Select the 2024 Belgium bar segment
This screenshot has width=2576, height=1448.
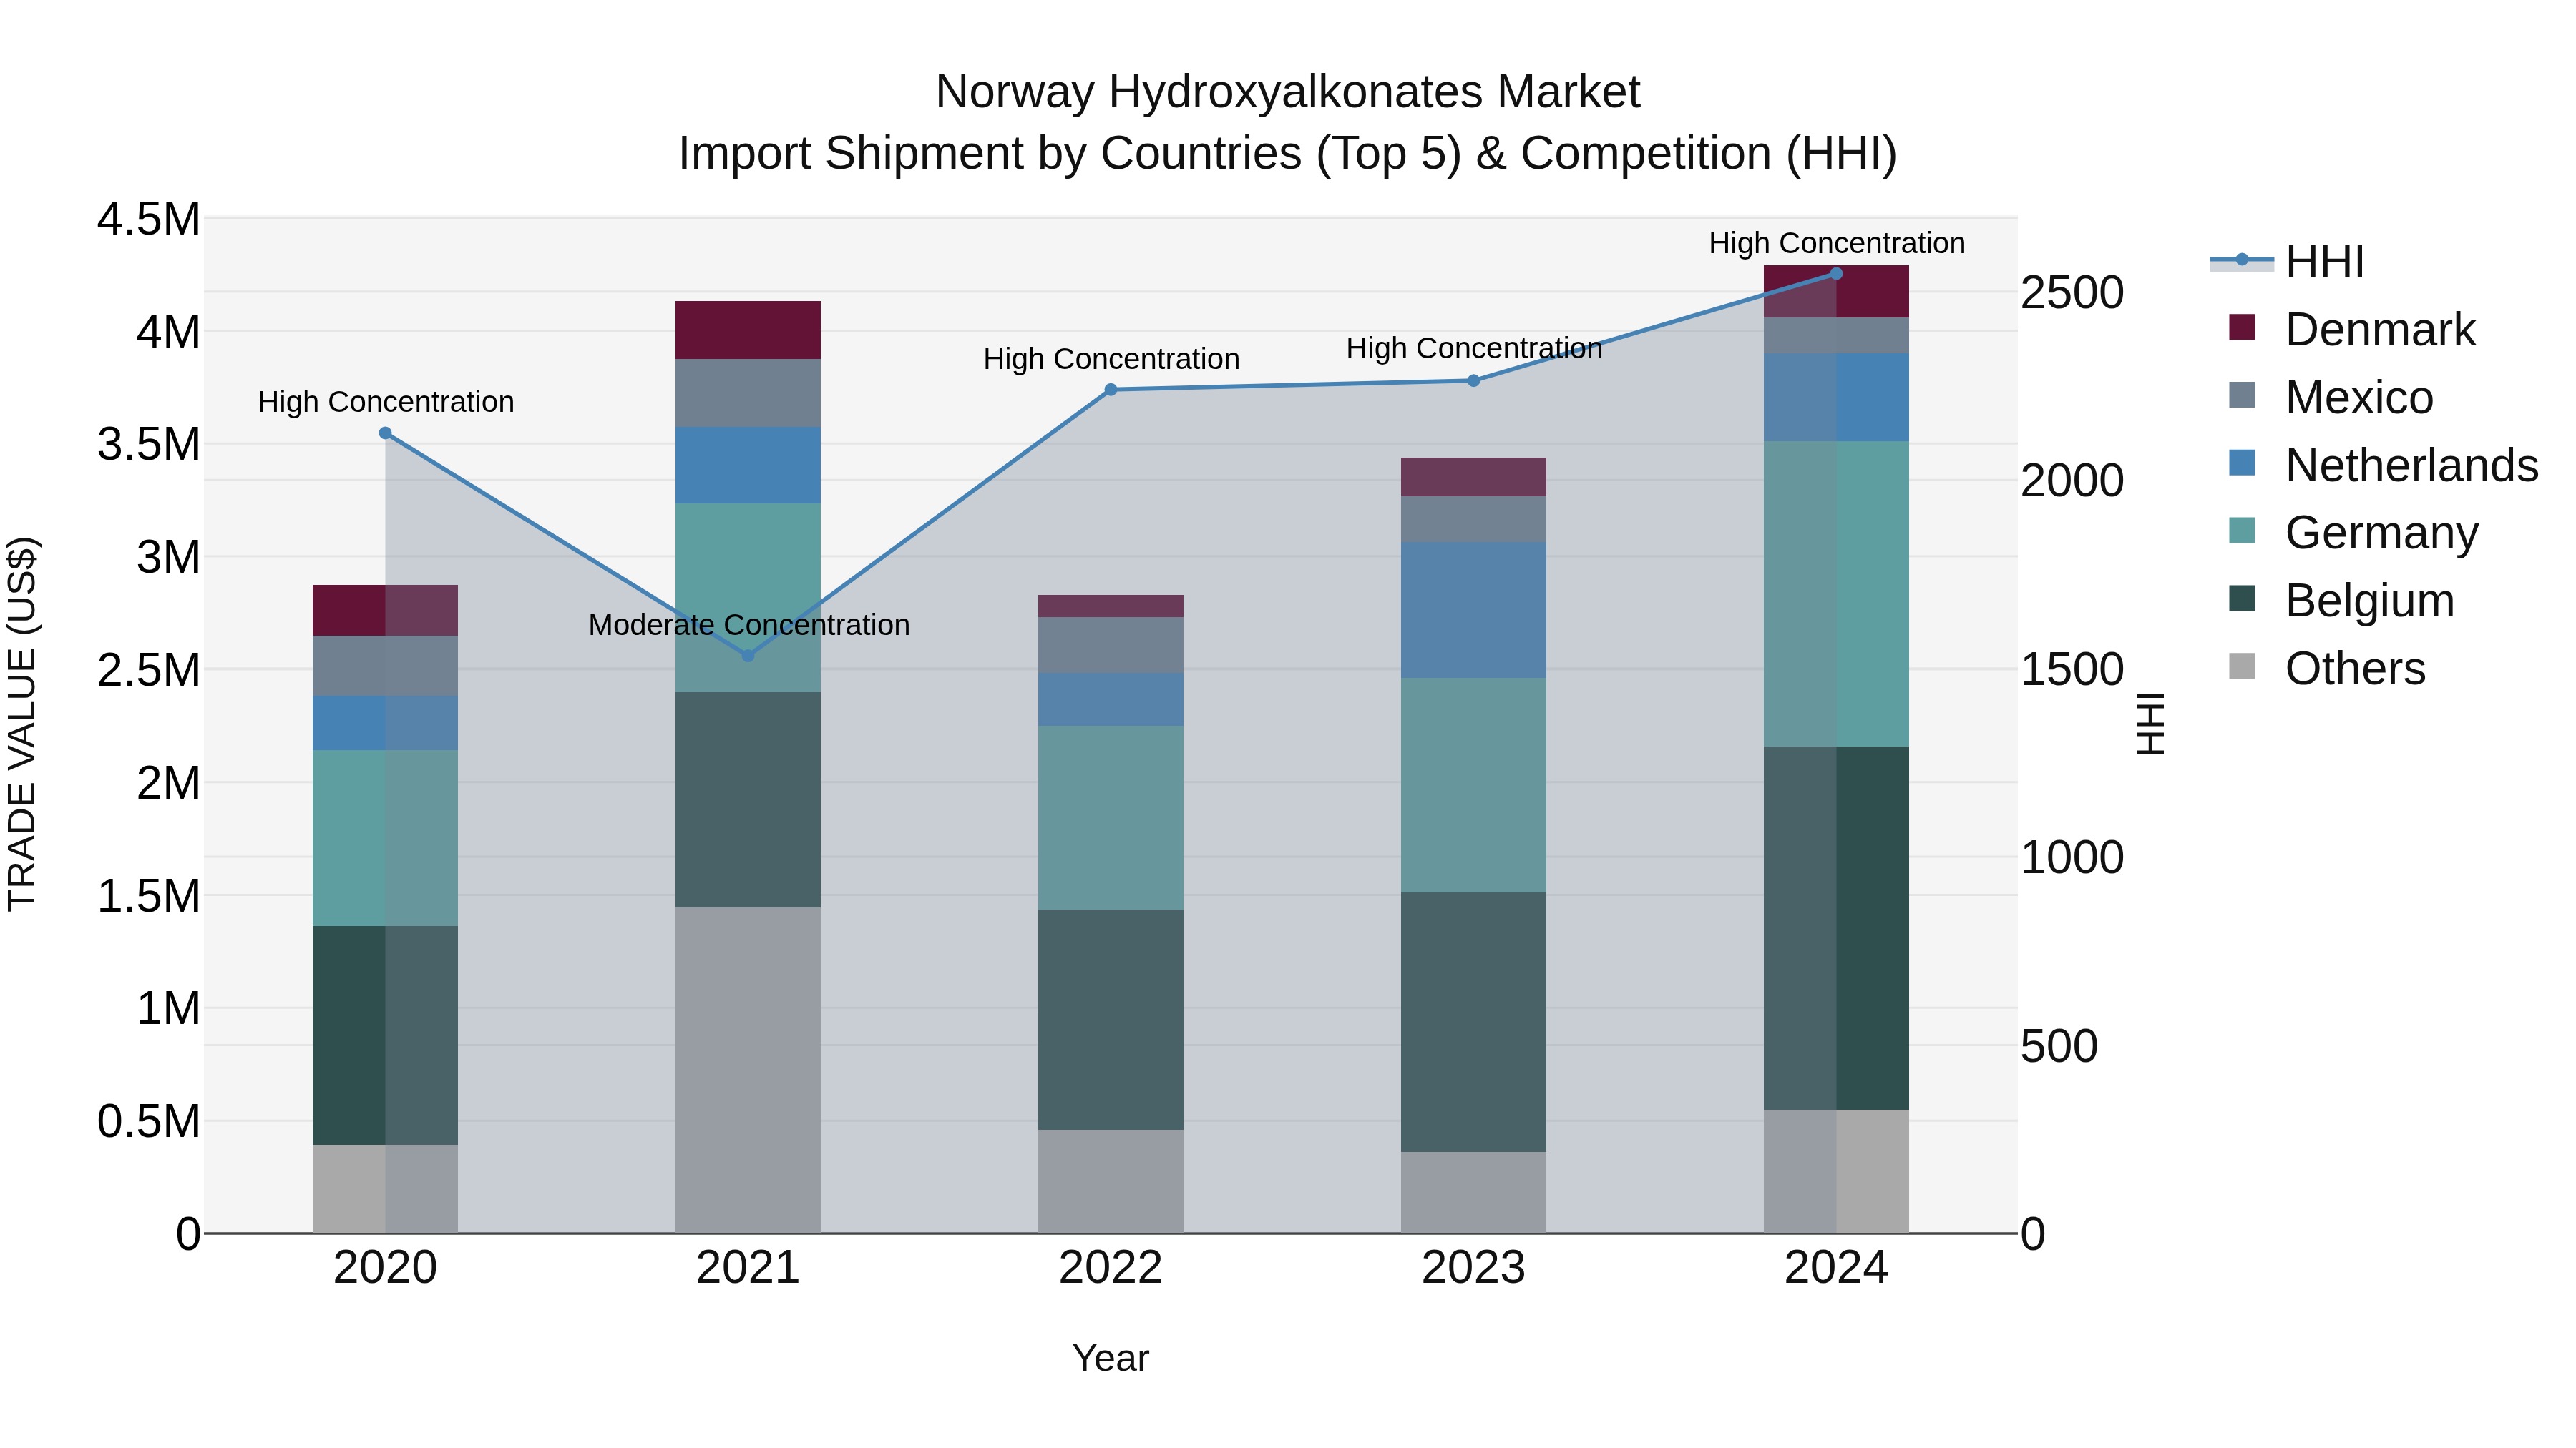(1836, 928)
